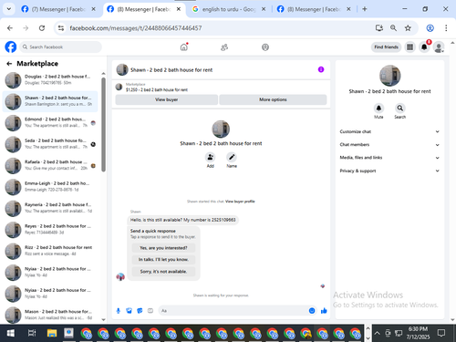Viewport: 456px width, 342px height.
Task: Open File Explorer from taskbar
Action: click(52, 333)
